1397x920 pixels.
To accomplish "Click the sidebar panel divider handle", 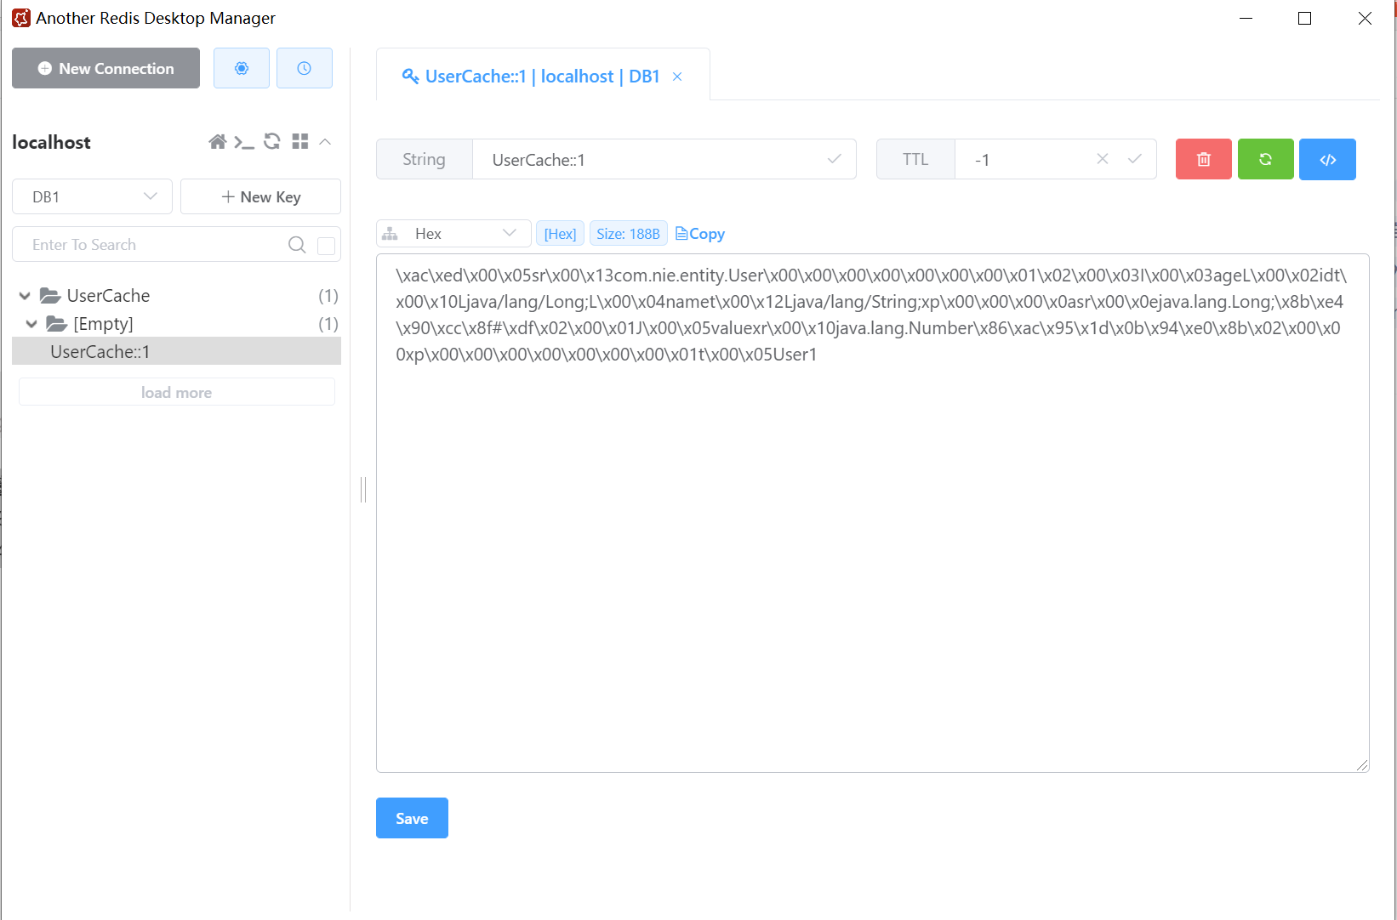I will coord(363,489).
